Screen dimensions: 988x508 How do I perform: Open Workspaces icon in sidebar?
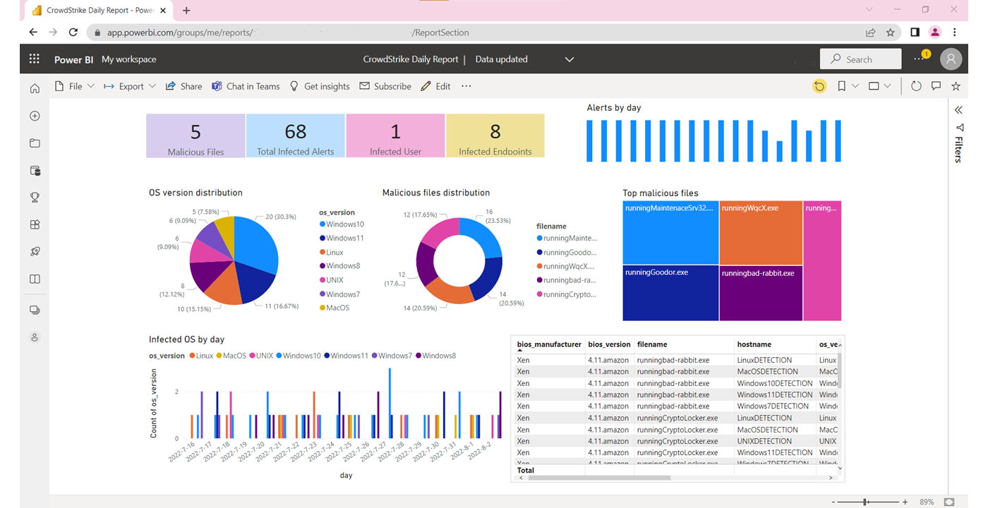35,310
